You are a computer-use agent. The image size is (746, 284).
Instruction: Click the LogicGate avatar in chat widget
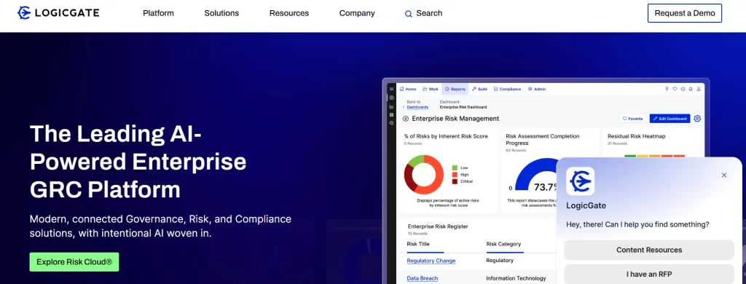(580, 181)
